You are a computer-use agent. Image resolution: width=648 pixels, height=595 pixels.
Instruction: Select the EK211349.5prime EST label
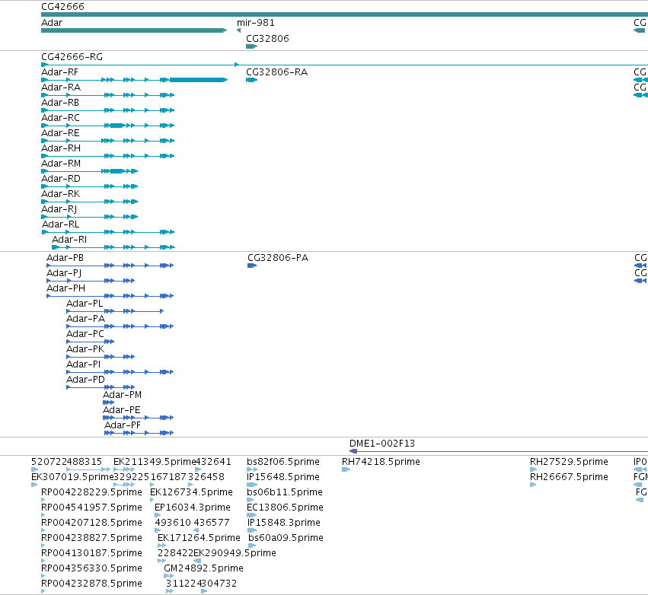point(154,462)
